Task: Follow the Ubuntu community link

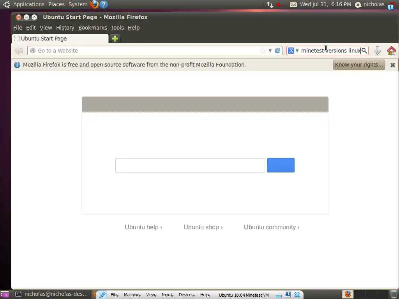Action: (272, 227)
